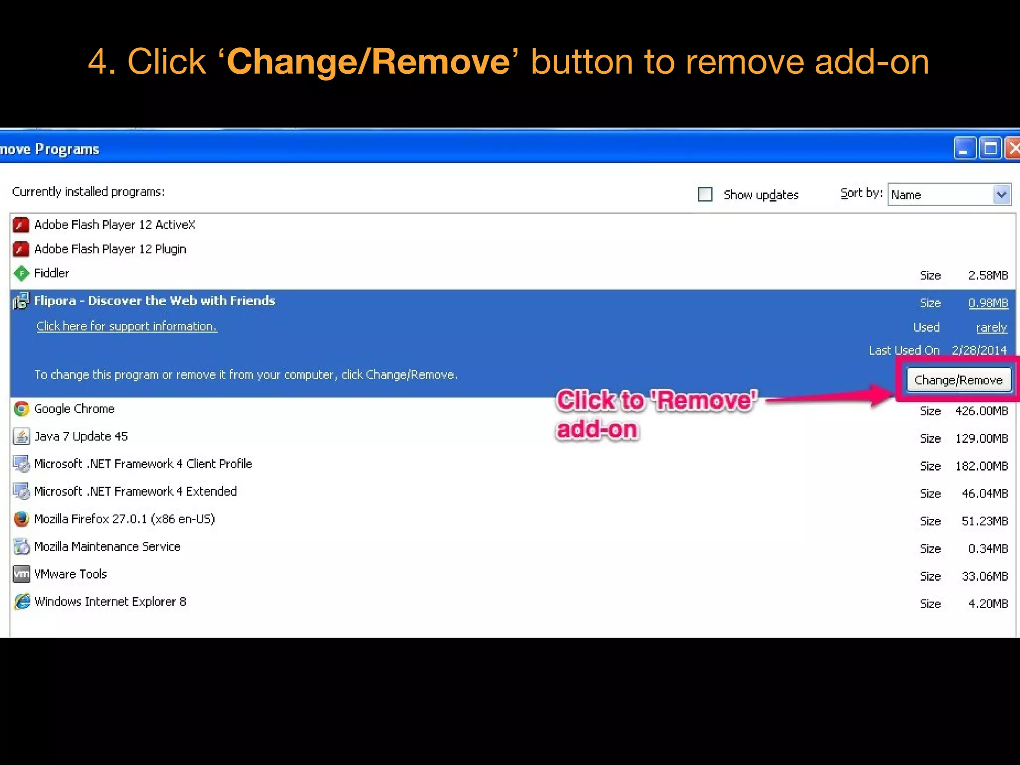Image resolution: width=1020 pixels, height=765 pixels.
Task: Click the Adobe Flash Player Plugin icon
Action: 21,249
